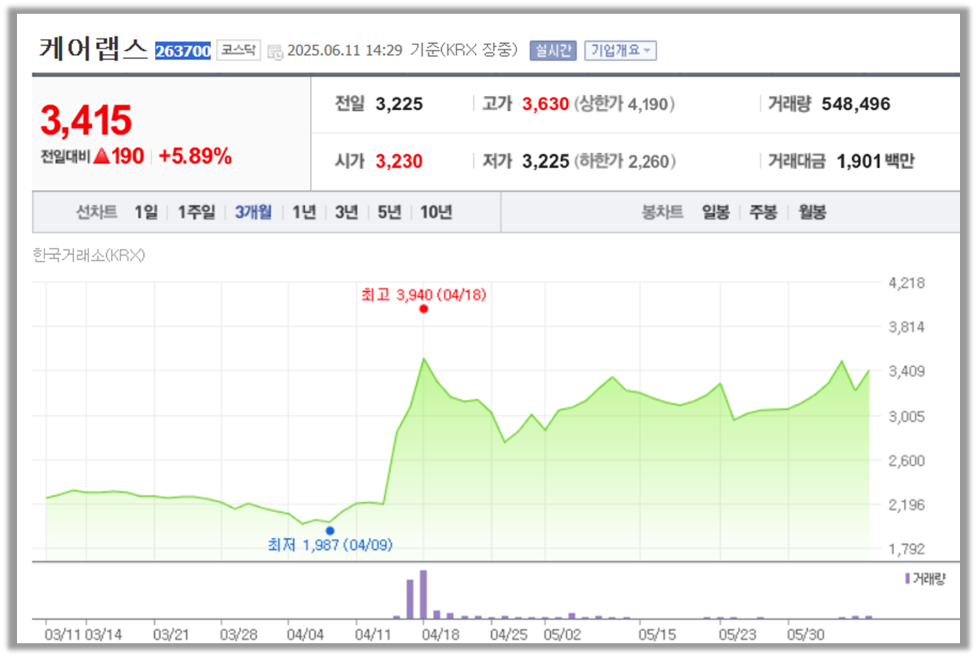Select the 1년 chart period
This screenshot has height=657, width=977.
(x=304, y=212)
